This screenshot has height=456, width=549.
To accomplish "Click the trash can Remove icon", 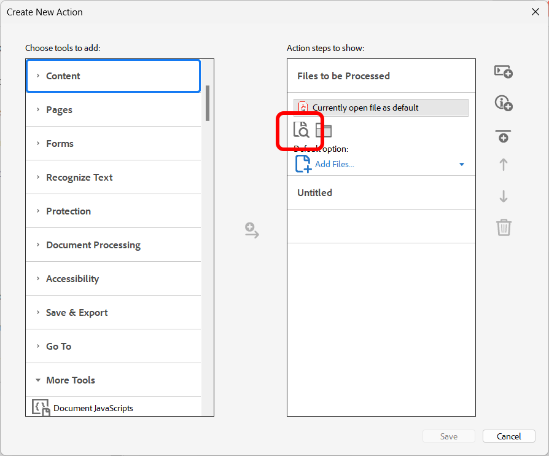I will 504,227.
